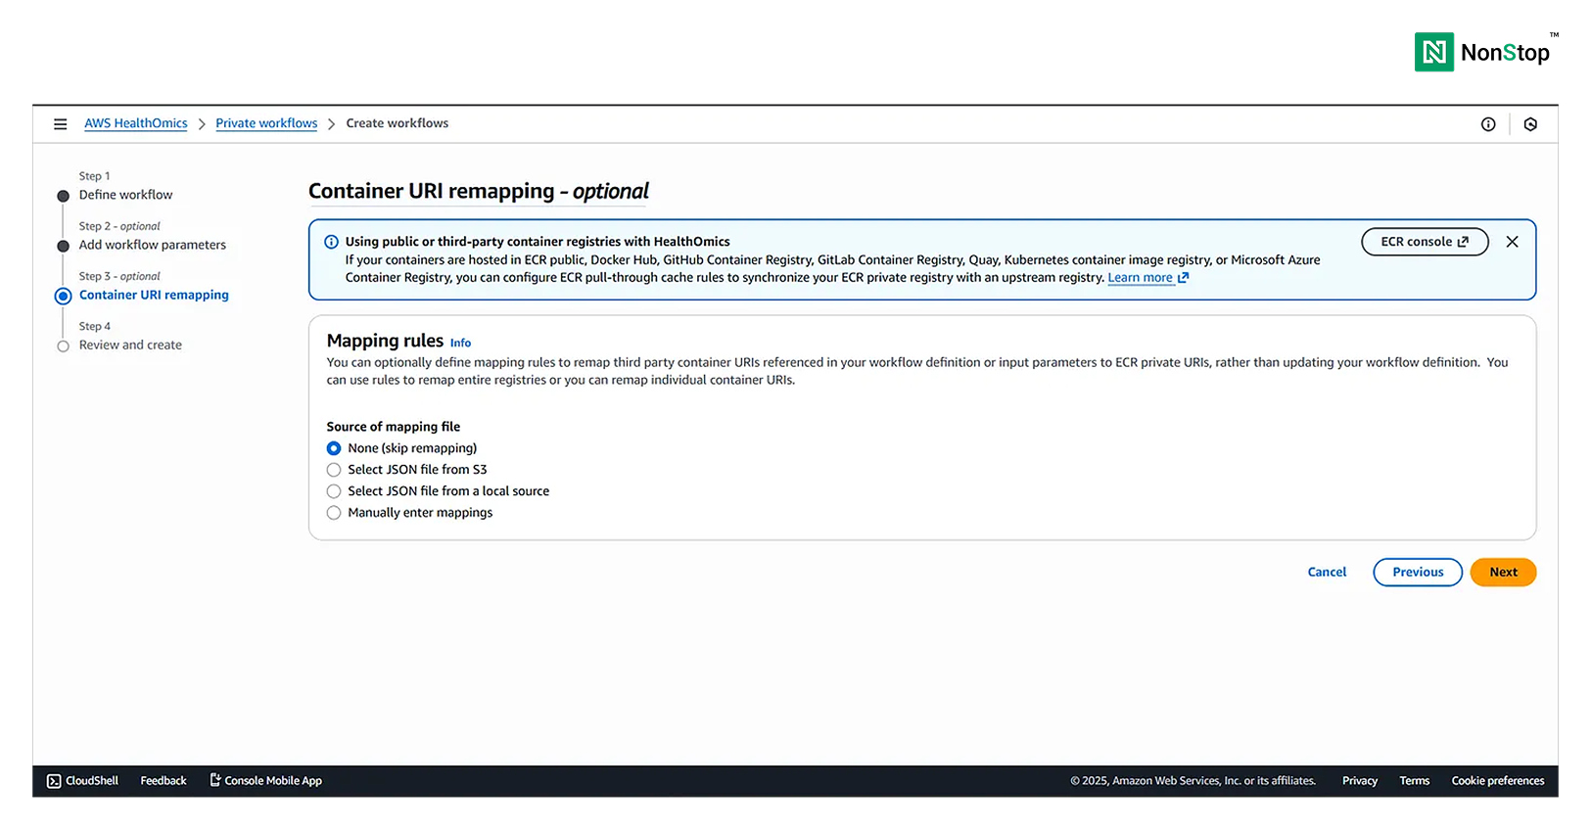Open the info panel icon in header
The width and height of the screenshot is (1591, 830).
coord(1488,124)
